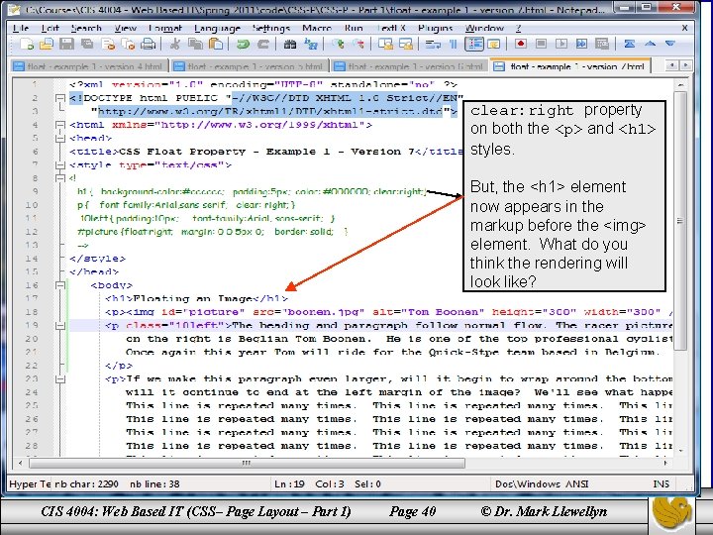Click the vertical scrollbar down arrow
This screenshot has height=535, width=713.
pyautogui.click(x=680, y=451)
